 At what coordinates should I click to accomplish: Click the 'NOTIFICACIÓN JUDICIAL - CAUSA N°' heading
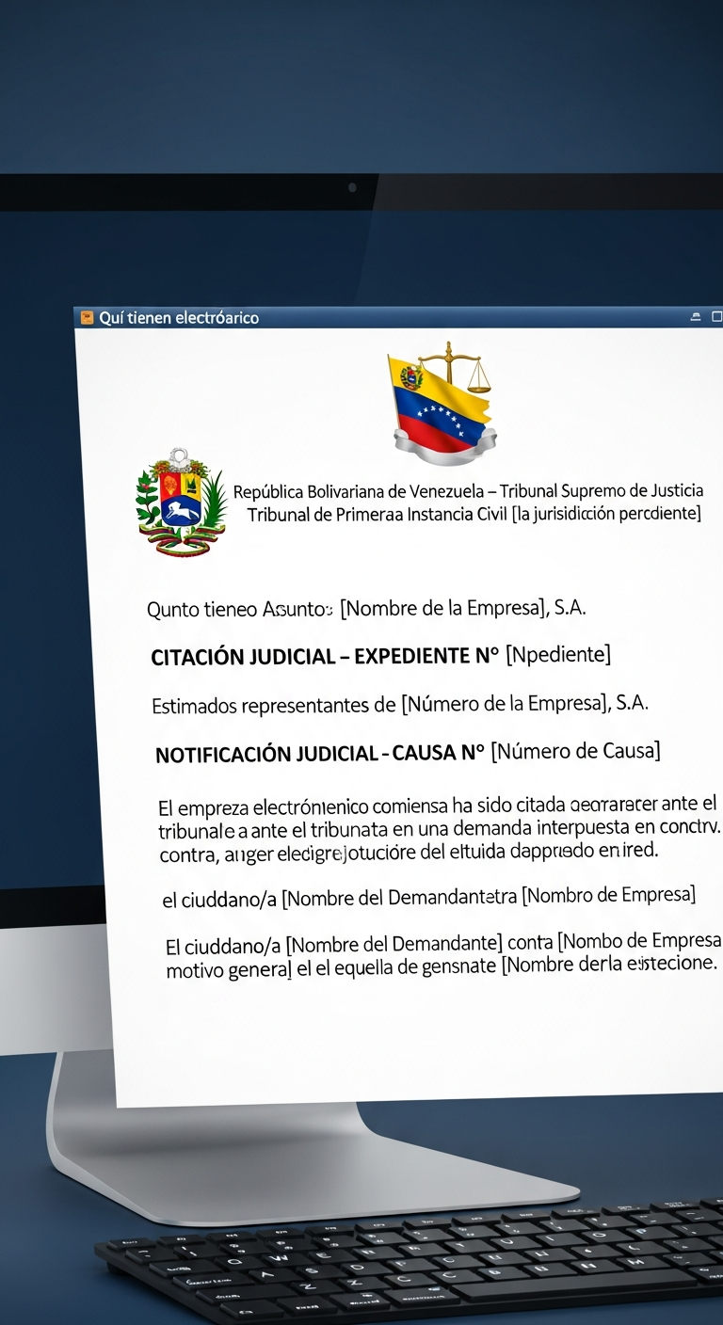coord(320,753)
